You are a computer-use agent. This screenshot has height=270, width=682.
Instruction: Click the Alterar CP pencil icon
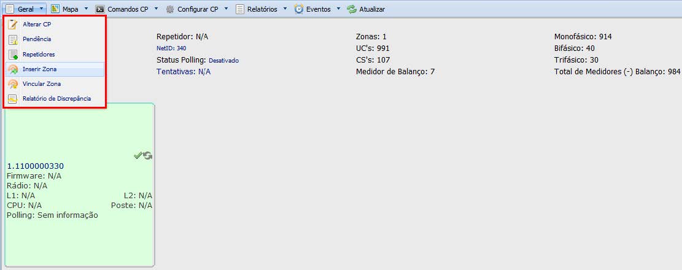coord(12,25)
